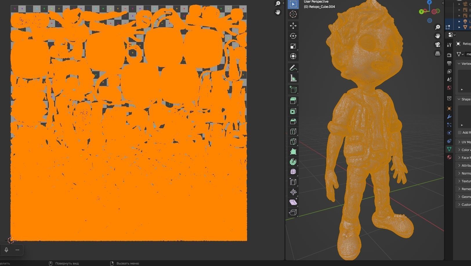
Task: Click the microphone icon in overlay bar
Action: click(x=6, y=250)
